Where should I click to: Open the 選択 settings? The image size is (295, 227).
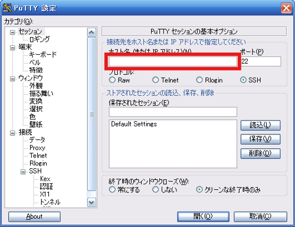coord(36,109)
